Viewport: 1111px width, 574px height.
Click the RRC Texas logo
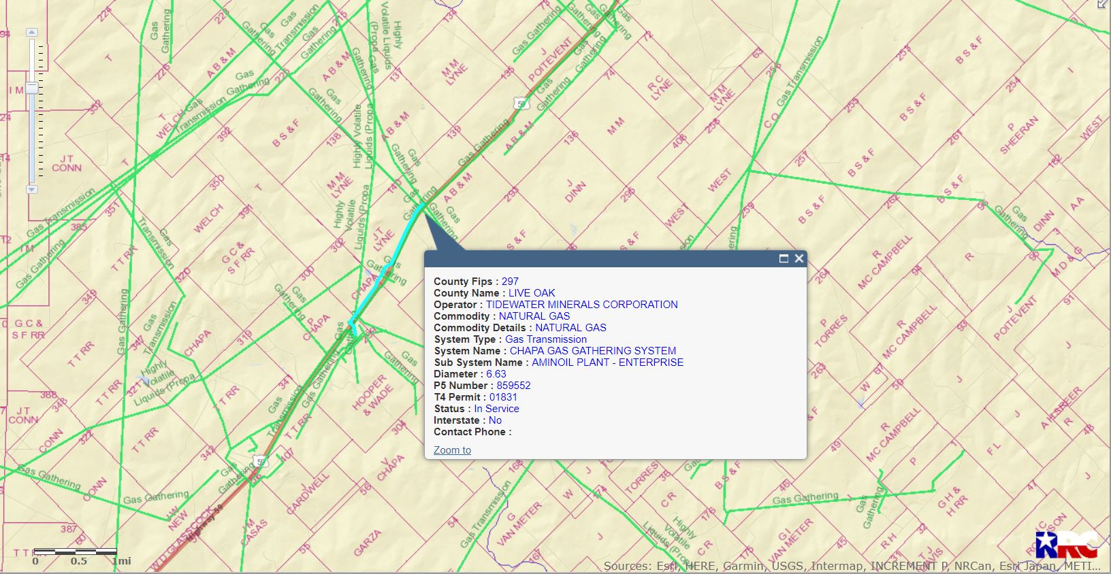tap(1065, 544)
